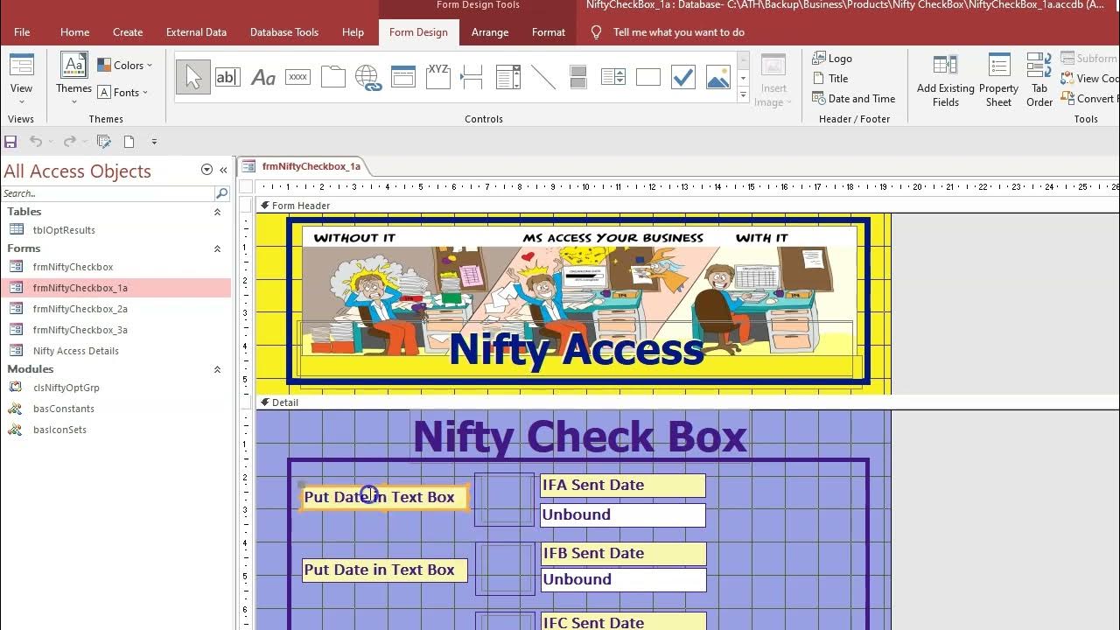Open the File menu
Screen dimensions: 1120x630
coord(22,32)
